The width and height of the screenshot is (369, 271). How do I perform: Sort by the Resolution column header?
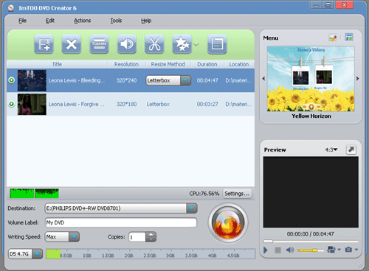[126, 64]
